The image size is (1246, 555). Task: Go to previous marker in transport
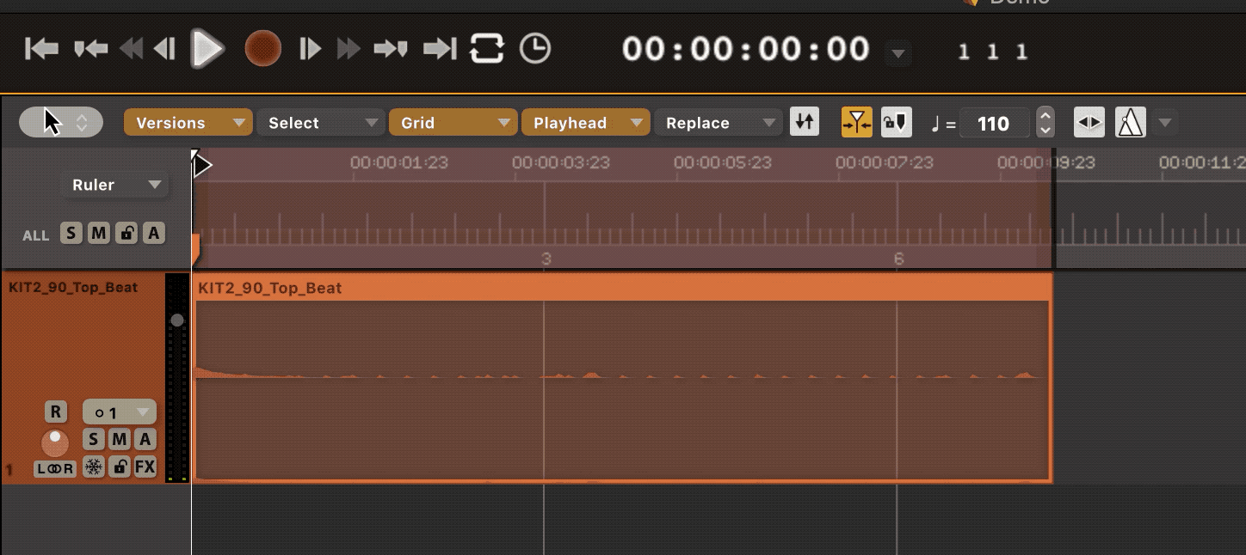(x=90, y=49)
